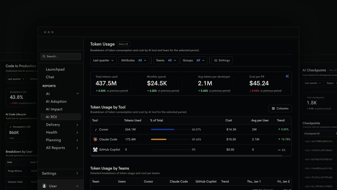Click checkpoint ckpt-hSoe003xqoZa7uOL
The width and height of the screenshot is (337, 190).
click(x=318, y=168)
